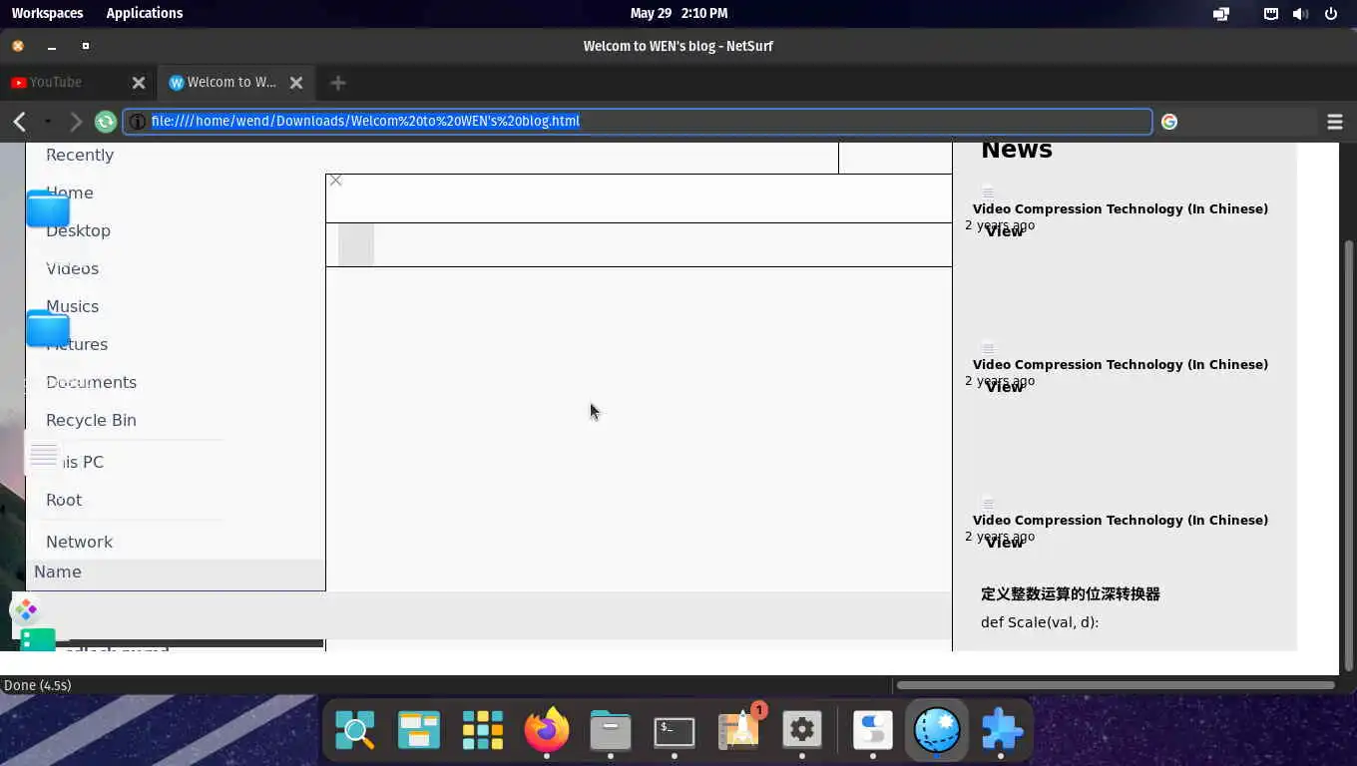Image resolution: width=1357 pixels, height=766 pixels.
Task: Open Settings gear dock icon
Action: pos(802,730)
